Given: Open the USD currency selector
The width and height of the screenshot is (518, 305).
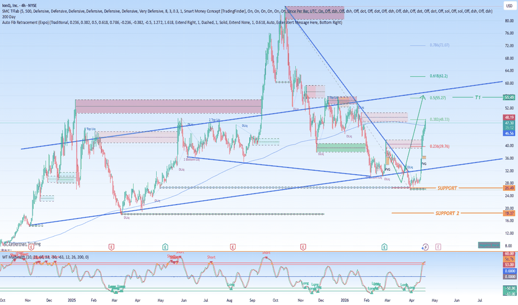Looking at the screenshot, I should [509, 6].
